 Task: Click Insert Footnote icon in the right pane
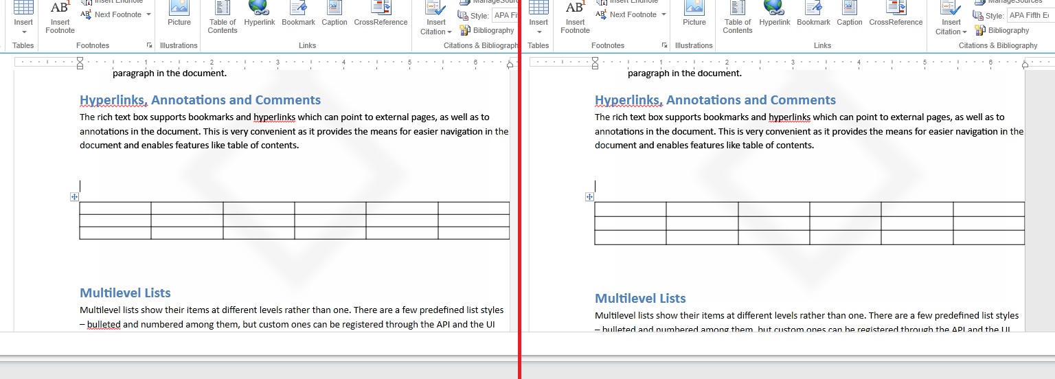[x=575, y=7]
